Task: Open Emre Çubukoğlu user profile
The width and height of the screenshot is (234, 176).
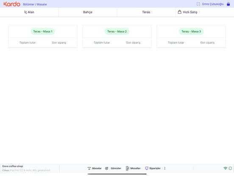Action: coord(213,4)
